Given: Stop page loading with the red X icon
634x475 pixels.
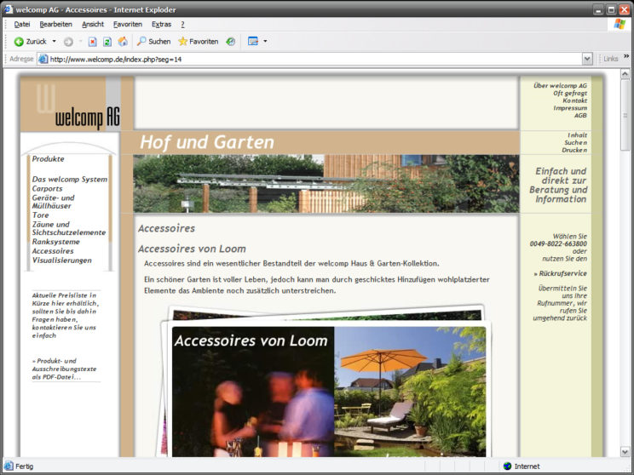Looking at the screenshot, I should (x=93, y=42).
